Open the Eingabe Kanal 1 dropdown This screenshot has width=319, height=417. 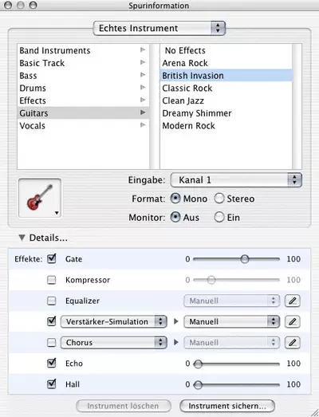pos(236,180)
